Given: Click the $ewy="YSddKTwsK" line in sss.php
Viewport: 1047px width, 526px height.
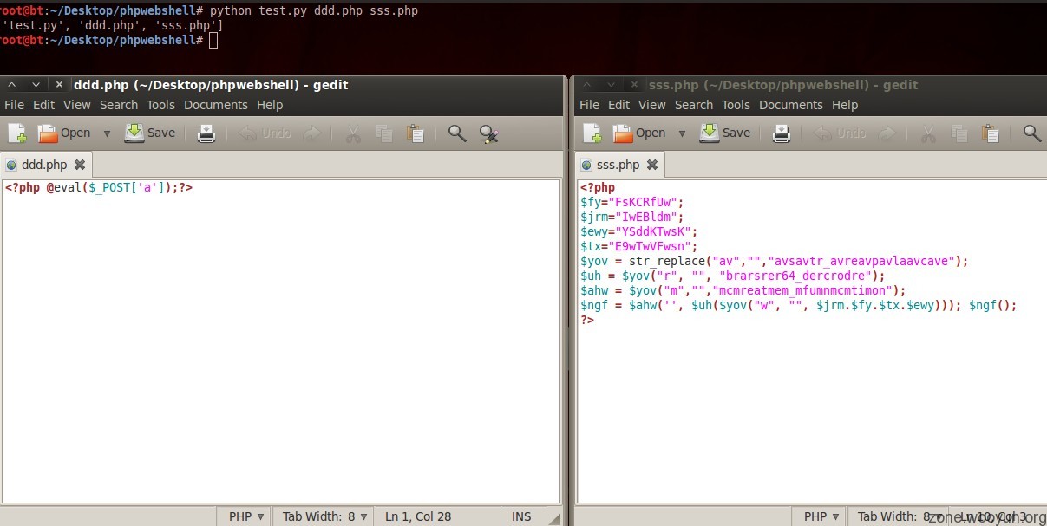Looking at the screenshot, I should [x=639, y=231].
